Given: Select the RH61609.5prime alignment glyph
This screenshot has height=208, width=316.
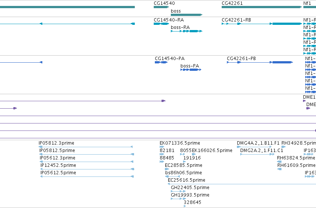Looking at the screenshot, I should tap(279, 169).
